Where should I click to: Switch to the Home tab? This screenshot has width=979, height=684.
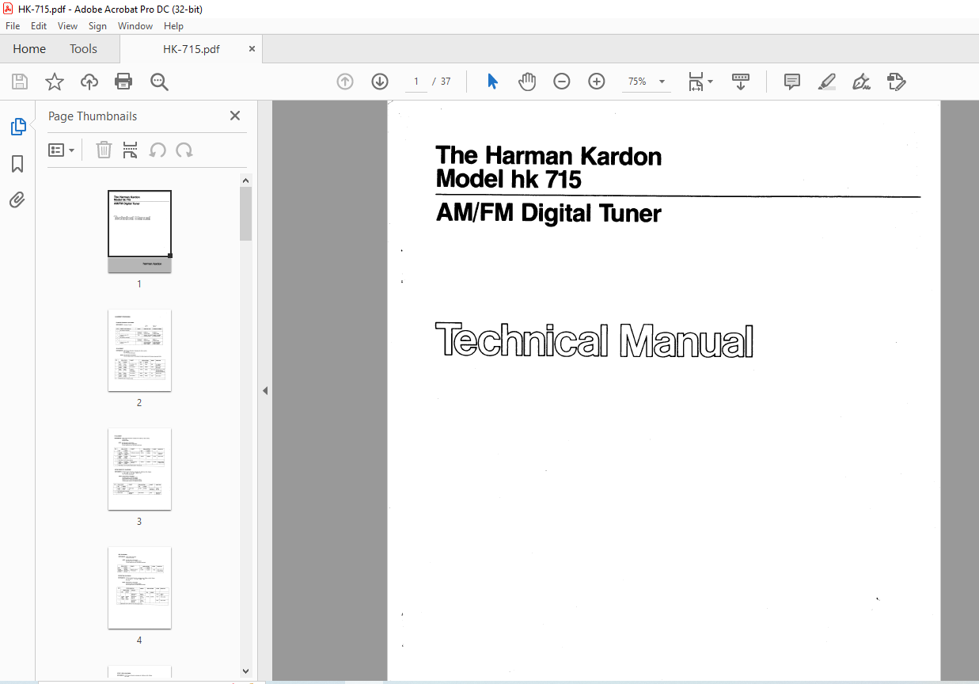29,48
